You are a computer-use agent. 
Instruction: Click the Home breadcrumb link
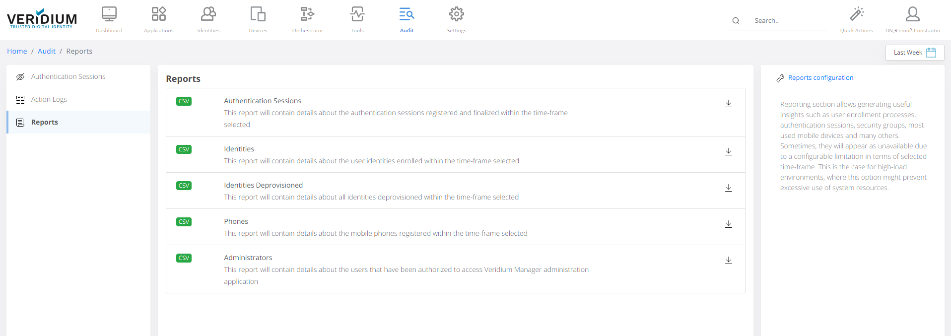tap(17, 51)
